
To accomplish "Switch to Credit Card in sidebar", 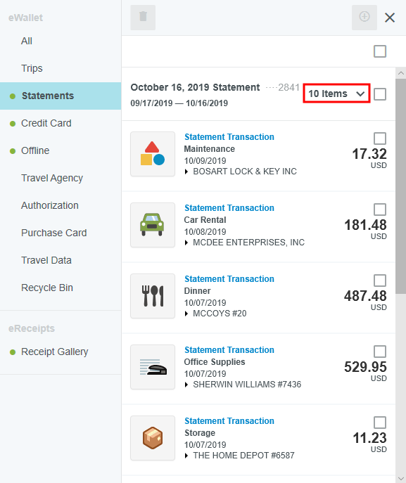I will (x=46, y=123).
